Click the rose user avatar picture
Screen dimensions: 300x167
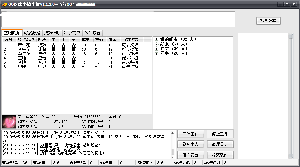(x=9, y=122)
